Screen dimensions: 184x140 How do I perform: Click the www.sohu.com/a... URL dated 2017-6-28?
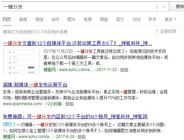click(x=36, y=137)
